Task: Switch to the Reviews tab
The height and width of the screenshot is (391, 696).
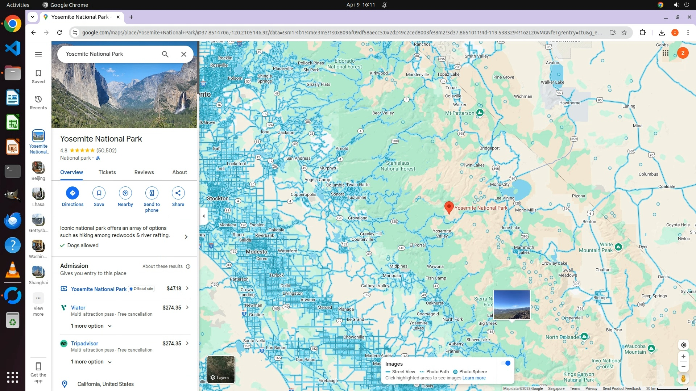Action: pyautogui.click(x=144, y=172)
